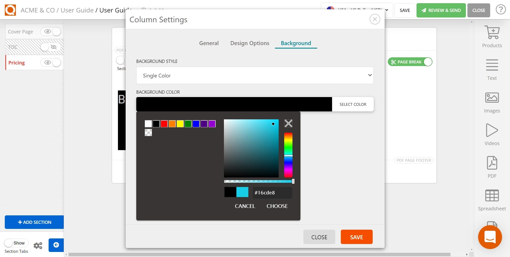The width and height of the screenshot is (510, 257).
Task: Switch to the Design Options tab
Action: pyautogui.click(x=249, y=43)
